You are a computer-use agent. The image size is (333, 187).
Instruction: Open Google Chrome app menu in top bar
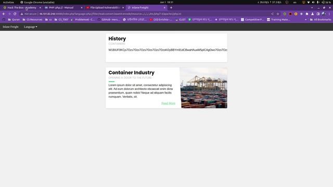[37, 2]
